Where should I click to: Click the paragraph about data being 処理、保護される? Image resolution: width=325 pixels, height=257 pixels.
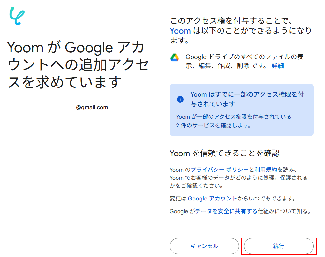(238, 178)
